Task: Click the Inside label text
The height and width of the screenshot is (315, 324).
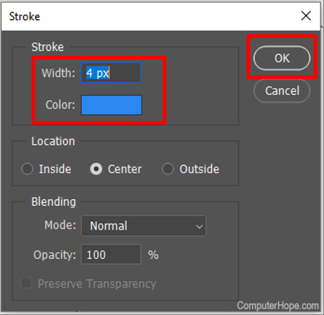Action: pyautogui.click(x=55, y=169)
